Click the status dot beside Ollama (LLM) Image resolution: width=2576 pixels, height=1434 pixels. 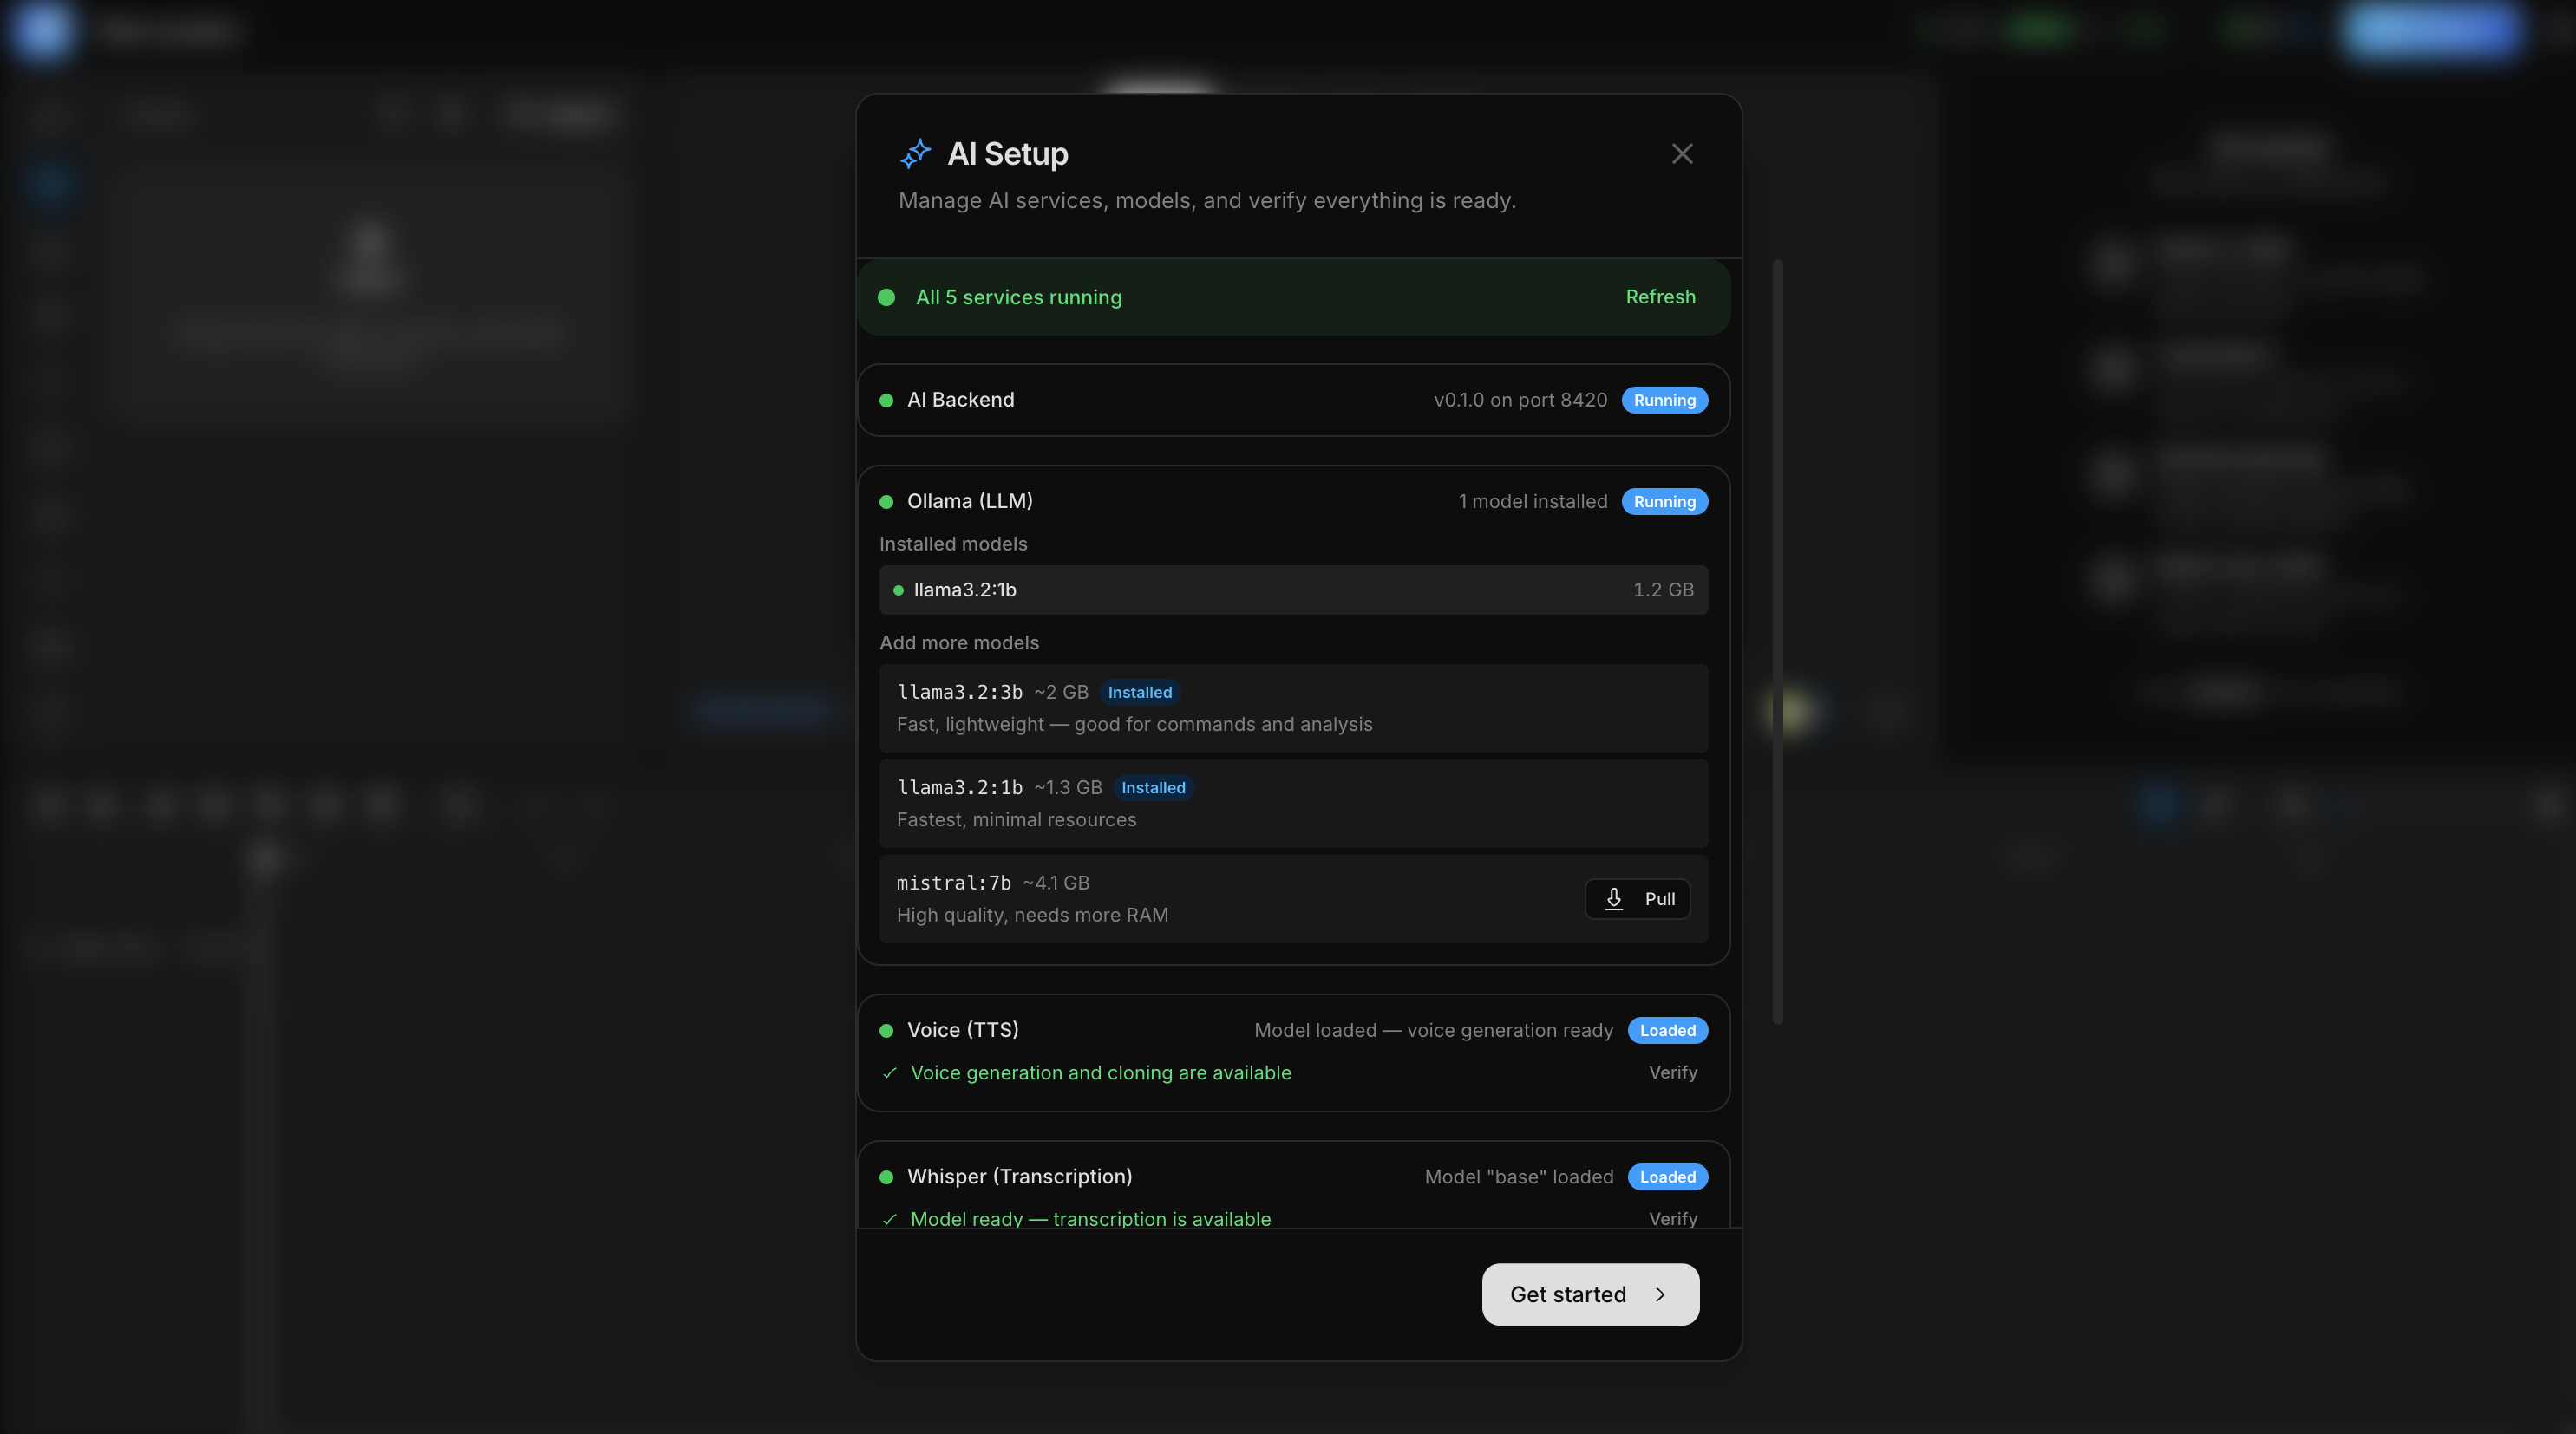(x=886, y=500)
